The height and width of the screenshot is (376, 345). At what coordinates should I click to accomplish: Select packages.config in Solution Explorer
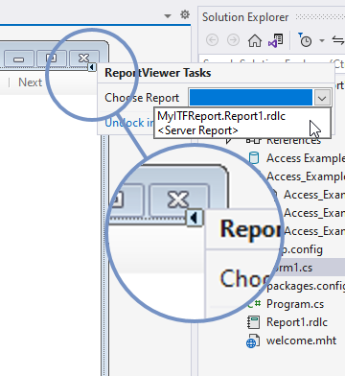(x=306, y=286)
